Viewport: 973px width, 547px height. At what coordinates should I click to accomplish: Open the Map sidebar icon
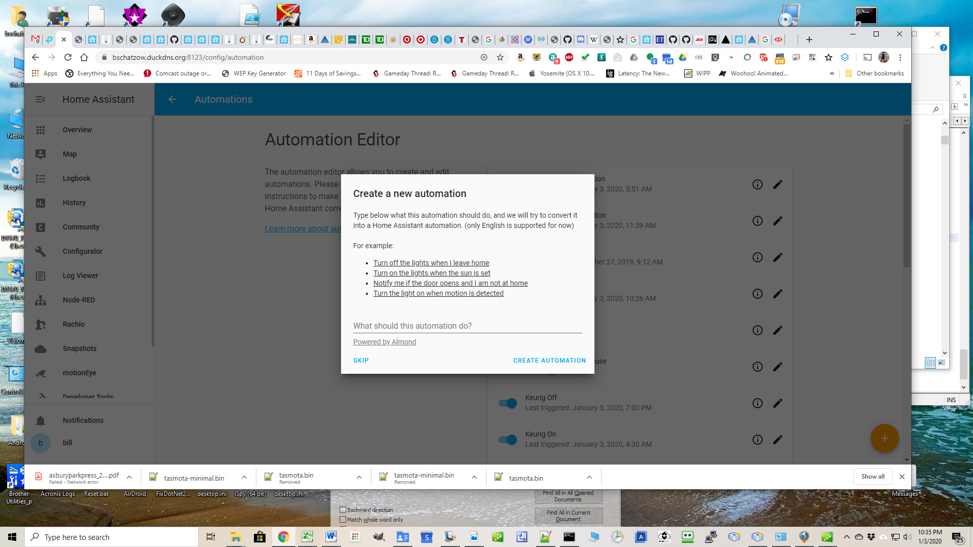click(41, 154)
